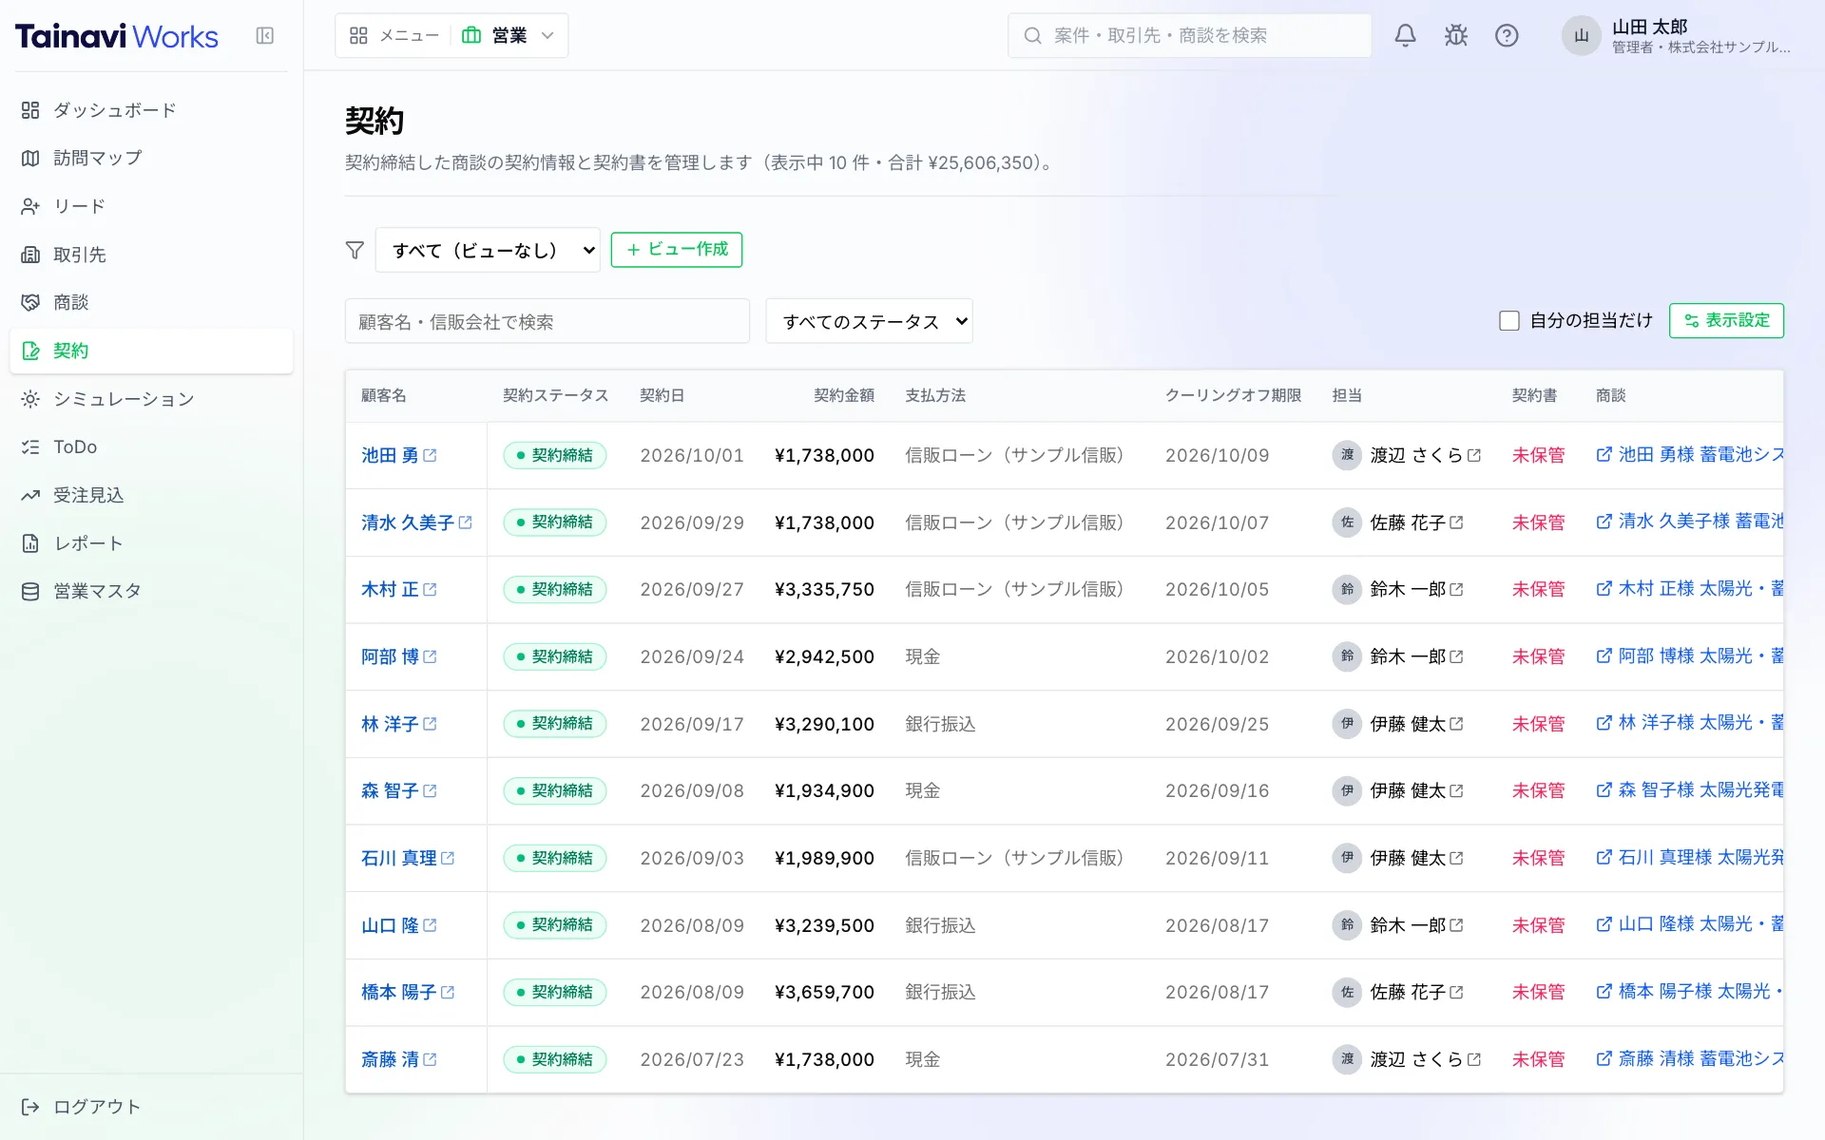
Task: Collapse the sidebar with the panel icon
Action: 265,36
